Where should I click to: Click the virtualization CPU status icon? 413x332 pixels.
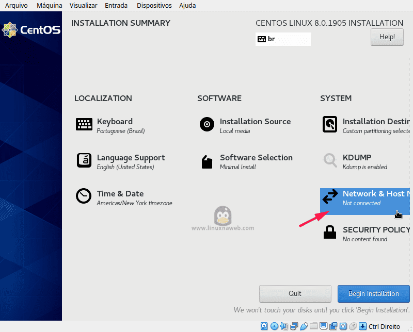coord(343,326)
